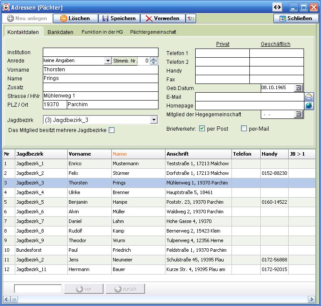The width and height of the screenshot is (321, 306).
Task: Open calendar picker for Geb.Datum
Action: click(298, 88)
